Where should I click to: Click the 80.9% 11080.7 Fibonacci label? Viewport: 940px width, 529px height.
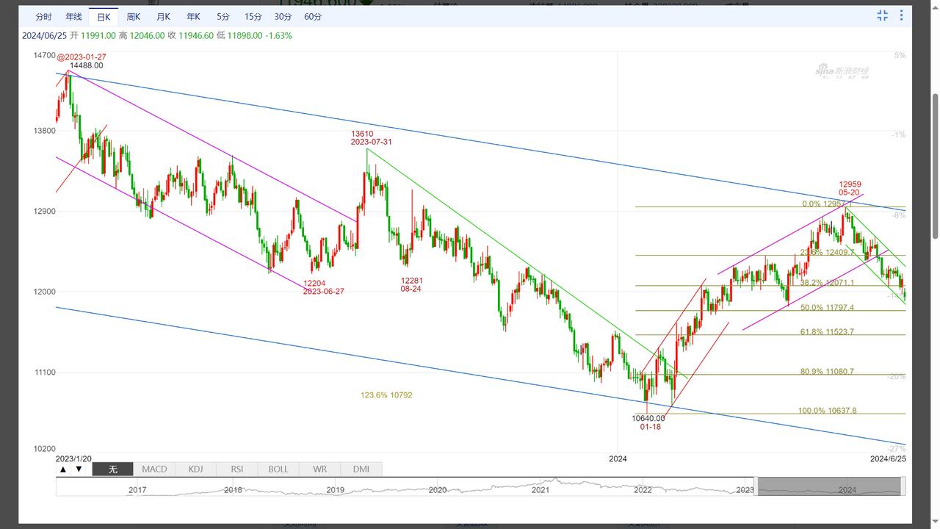pos(827,372)
